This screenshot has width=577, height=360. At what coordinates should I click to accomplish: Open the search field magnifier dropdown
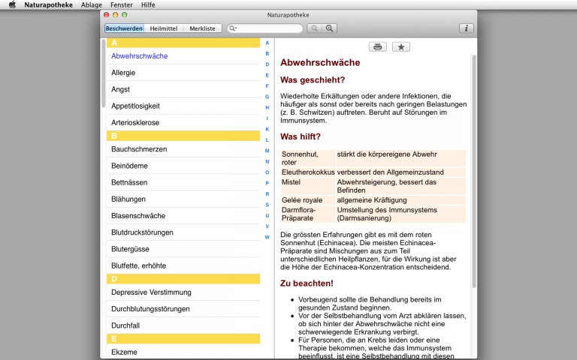(233, 28)
